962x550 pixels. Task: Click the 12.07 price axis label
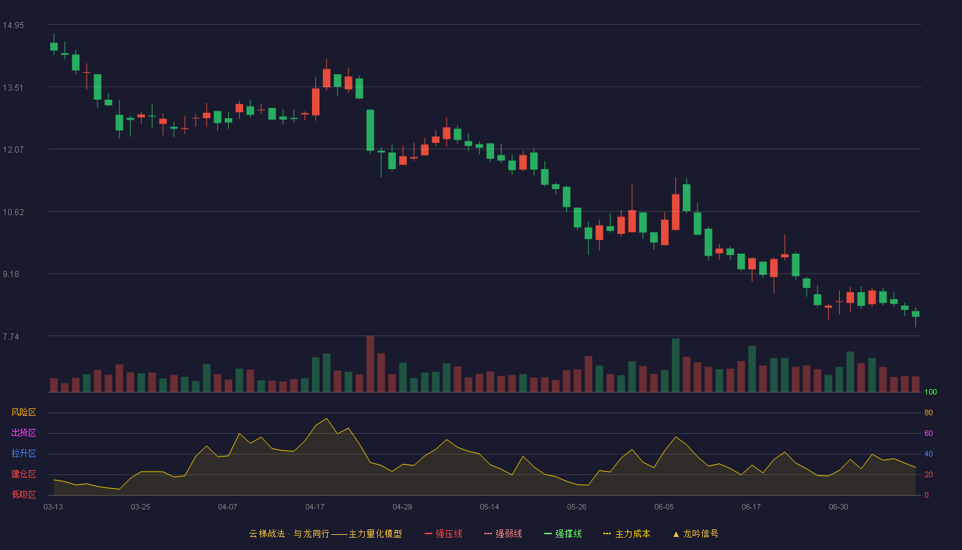[x=13, y=149]
